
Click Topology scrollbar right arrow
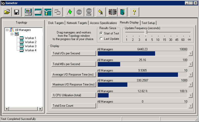point(40,109)
